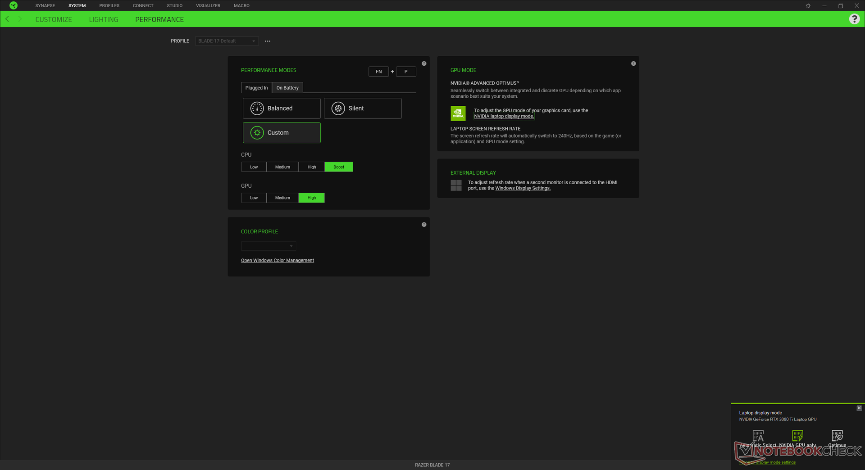Open the Connect top menu

click(x=143, y=6)
